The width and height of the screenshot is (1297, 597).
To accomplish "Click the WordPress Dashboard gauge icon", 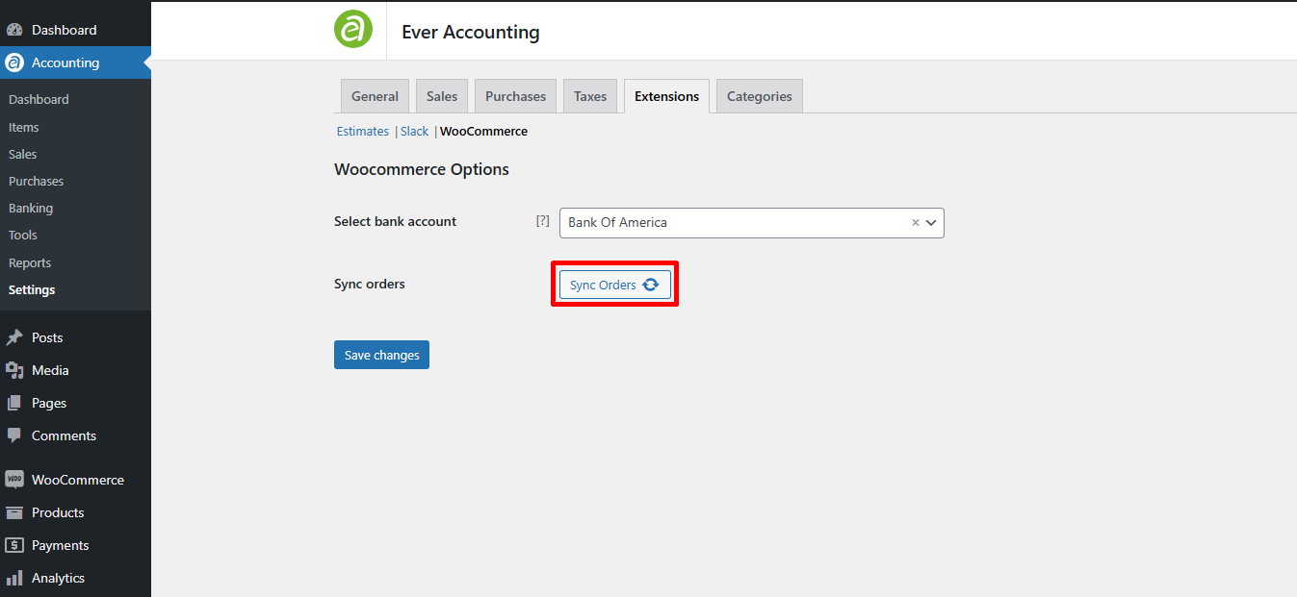I will pyautogui.click(x=14, y=30).
